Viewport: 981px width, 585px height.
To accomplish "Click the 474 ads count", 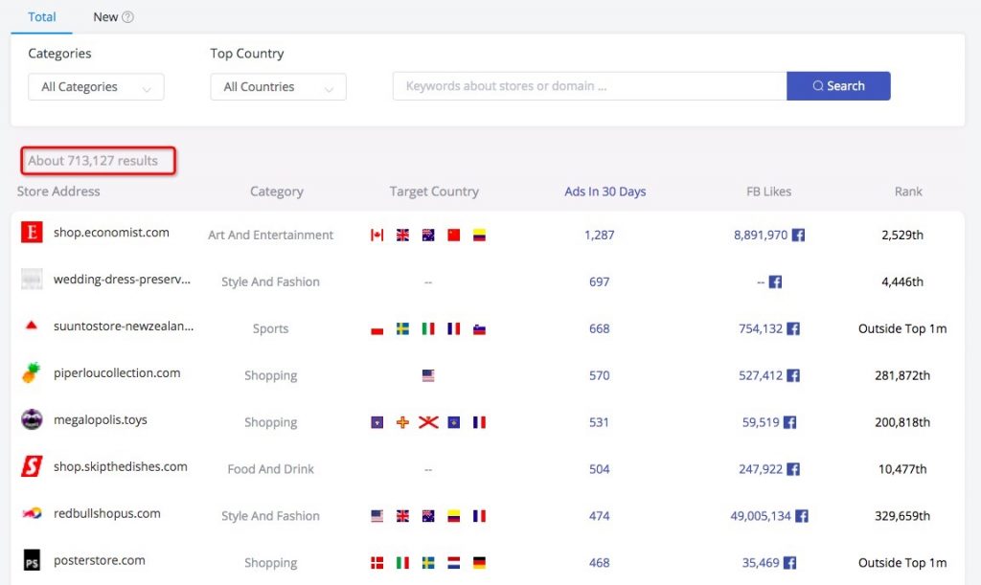I will [x=600, y=516].
